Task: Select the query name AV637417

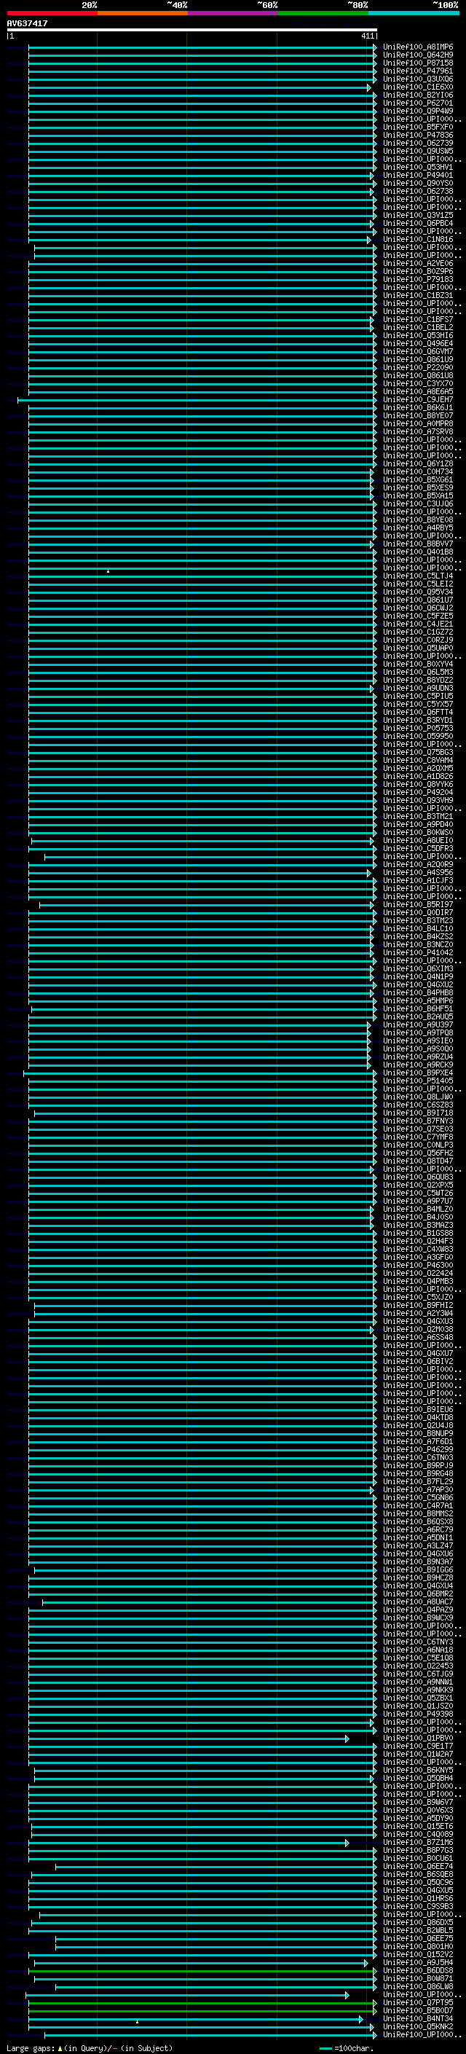Action: pyautogui.click(x=27, y=24)
